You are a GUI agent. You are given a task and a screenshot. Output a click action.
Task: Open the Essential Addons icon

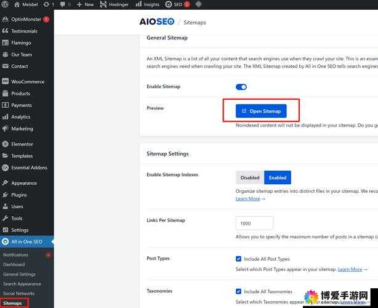click(5, 168)
